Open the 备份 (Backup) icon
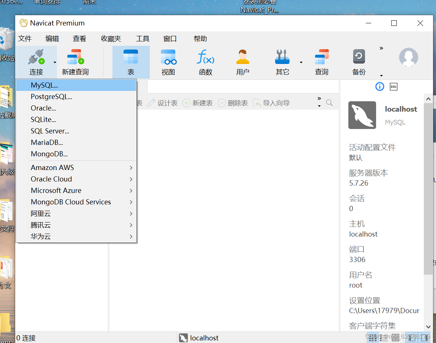Viewport: 436px width, 343px height. (358, 61)
